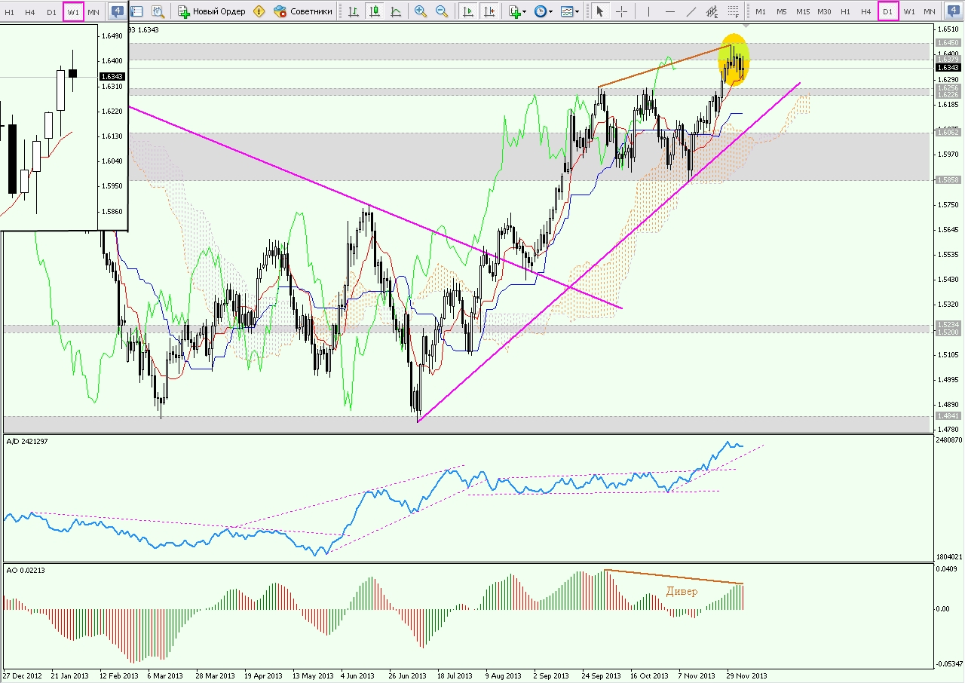The height and width of the screenshot is (683, 965).
Task: Select the draw trendline tool
Action: pyautogui.click(x=691, y=11)
